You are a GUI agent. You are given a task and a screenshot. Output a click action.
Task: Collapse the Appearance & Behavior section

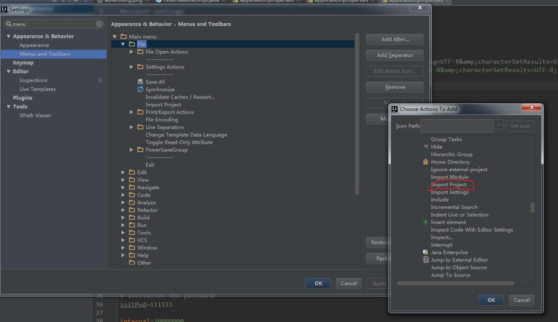coord(9,37)
